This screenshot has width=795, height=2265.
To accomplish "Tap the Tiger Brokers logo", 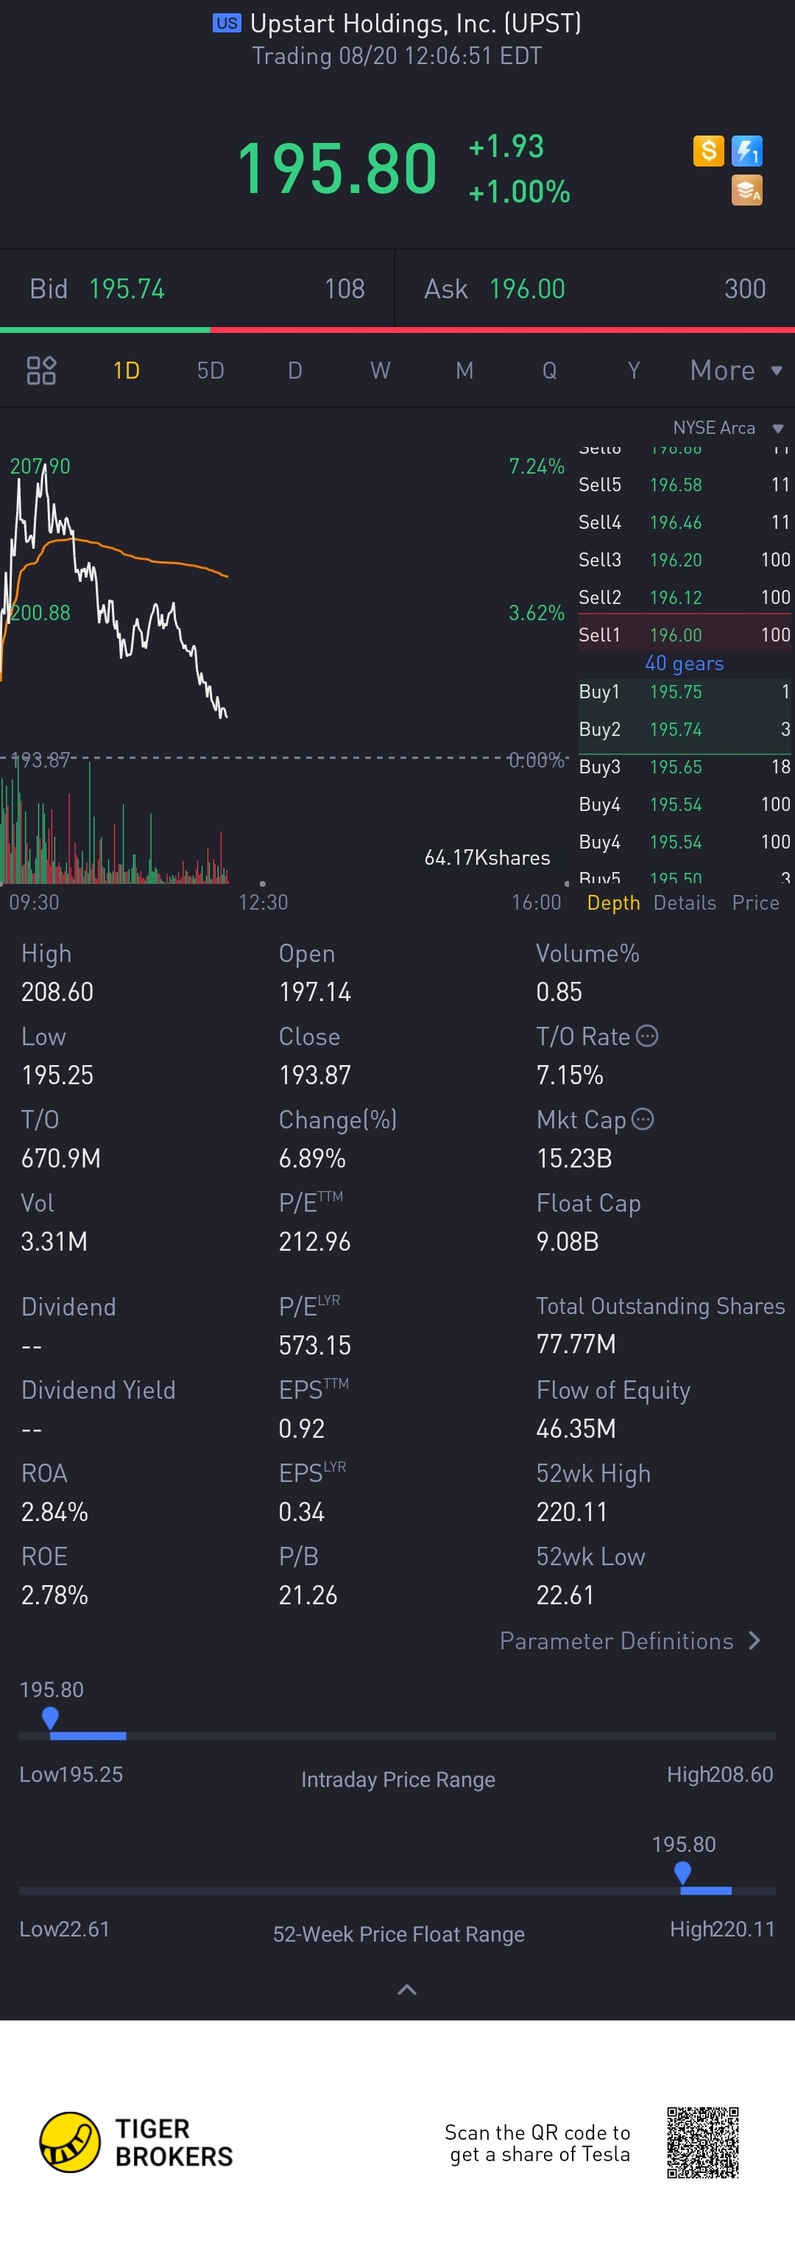I will pyautogui.click(x=136, y=2142).
